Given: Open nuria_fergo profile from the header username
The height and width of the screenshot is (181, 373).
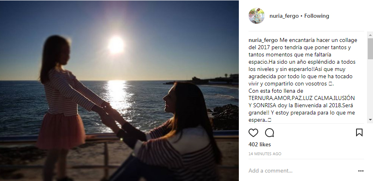Looking at the screenshot, I should 284,16.
